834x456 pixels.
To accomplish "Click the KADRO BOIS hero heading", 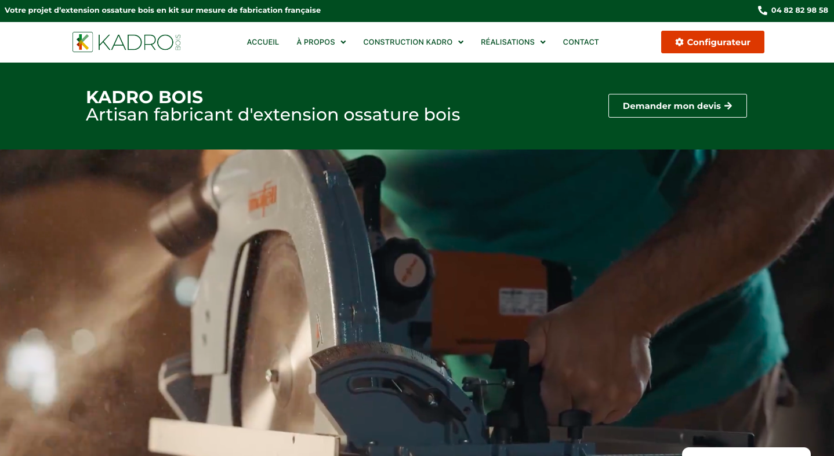I will 144,97.
